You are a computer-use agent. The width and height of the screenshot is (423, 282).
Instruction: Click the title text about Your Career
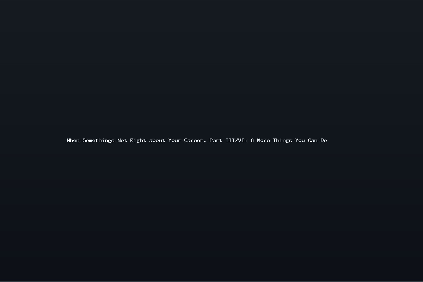197,140
